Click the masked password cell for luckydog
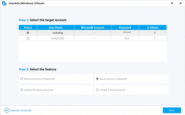The image size is (185, 115). [x=125, y=33]
